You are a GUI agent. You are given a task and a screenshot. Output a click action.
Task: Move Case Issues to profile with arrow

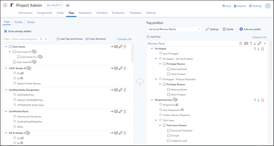(112, 47)
